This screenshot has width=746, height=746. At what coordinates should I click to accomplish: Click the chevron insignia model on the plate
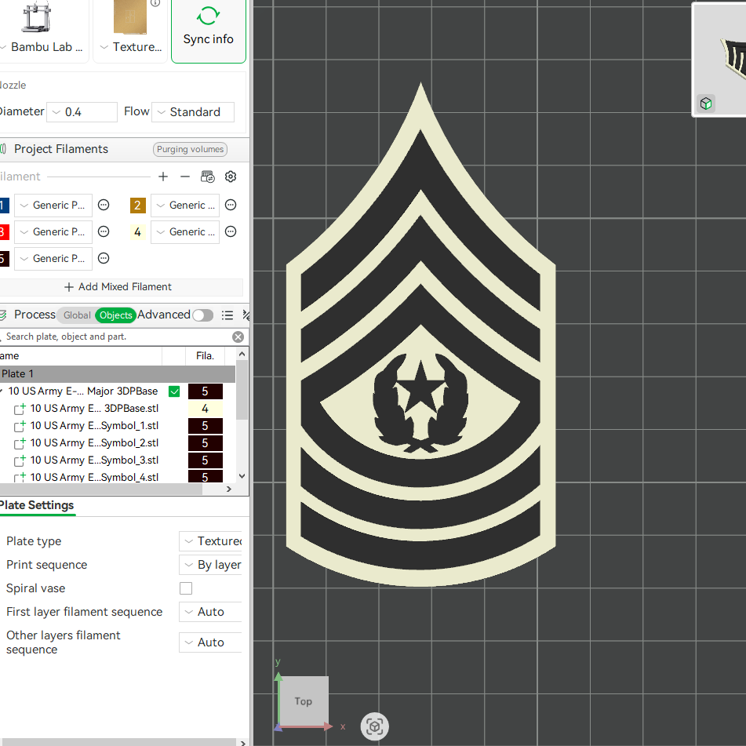[420, 334]
